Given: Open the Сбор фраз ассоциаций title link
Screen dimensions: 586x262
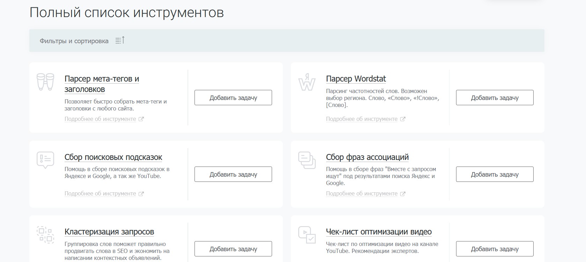Looking at the screenshot, I should point(367,157).
